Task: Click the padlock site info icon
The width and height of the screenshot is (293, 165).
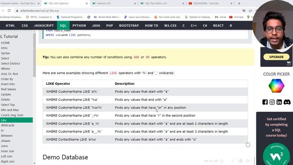Action: pos(17,11)
